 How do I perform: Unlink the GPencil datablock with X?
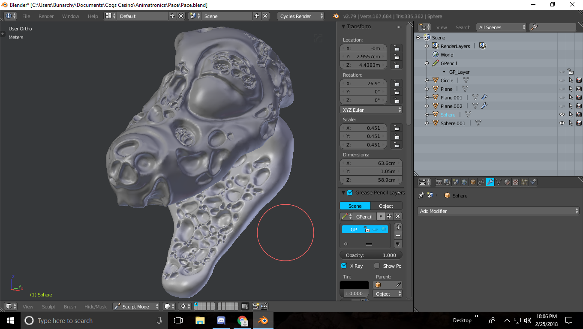[398, 217]
